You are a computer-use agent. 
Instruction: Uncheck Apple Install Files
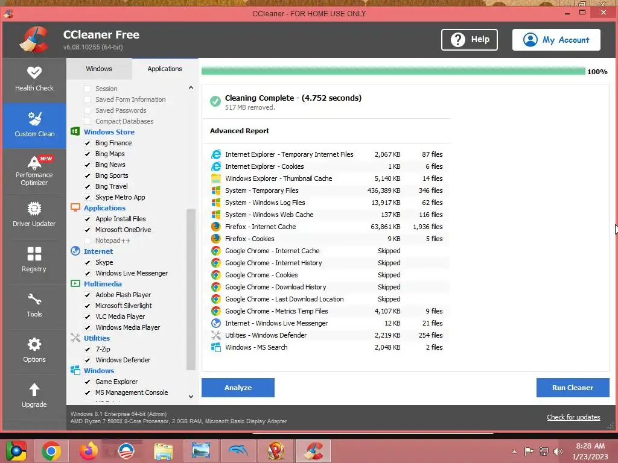[88, 219]
